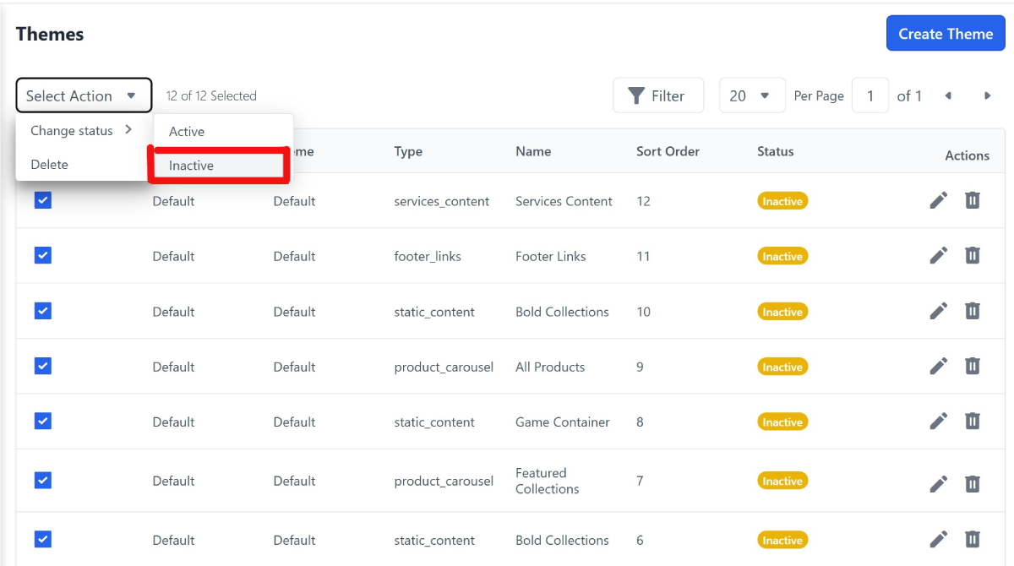Go to previous page arrow
Image resolution: width=1014 pixels, height=566 pixels.
pyautogui.click(x=948, y=95)
